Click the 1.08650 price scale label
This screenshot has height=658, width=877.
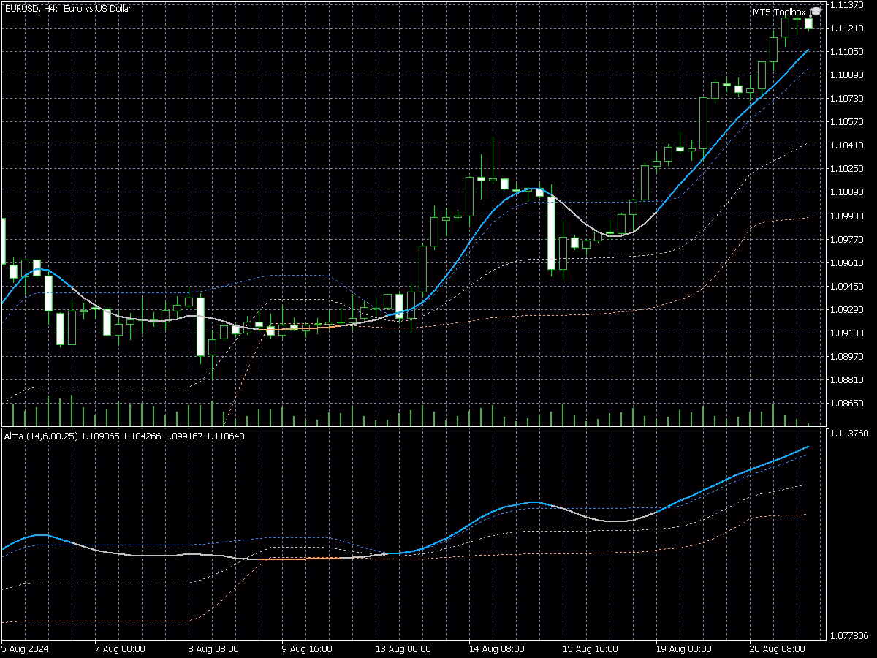847,403
